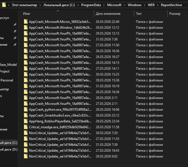Select the sidebar item ending 'Base_Model'

pyautogui.click(x=8, y=65)
